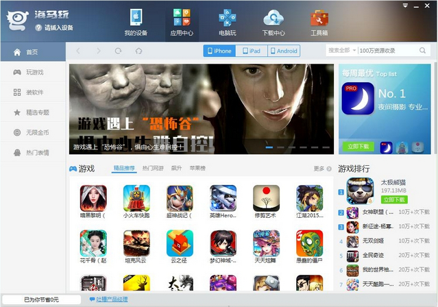Go to home page via house icon
Screen dimensions: 438x307
[138, 51]
